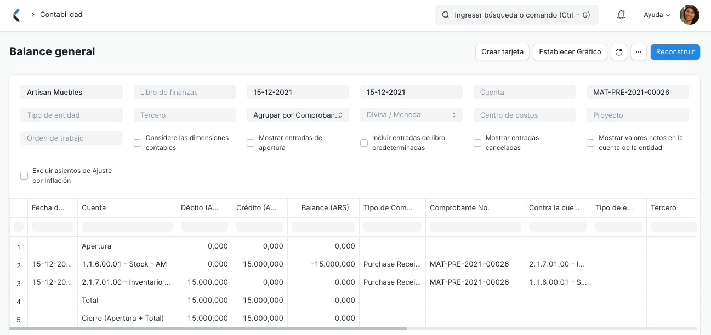Open Establecer Gráfico
The image size is (711, 335).
(570, 51)
